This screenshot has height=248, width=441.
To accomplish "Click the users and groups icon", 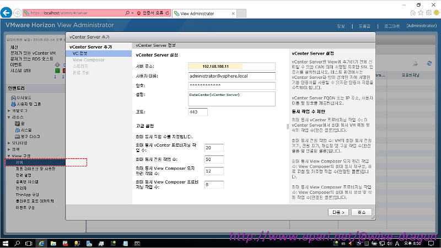I will click(x=13, y=104).
